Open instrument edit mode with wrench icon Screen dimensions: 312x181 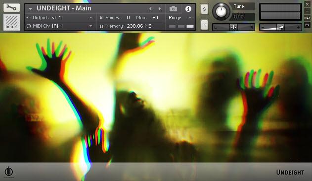[11, 8]
